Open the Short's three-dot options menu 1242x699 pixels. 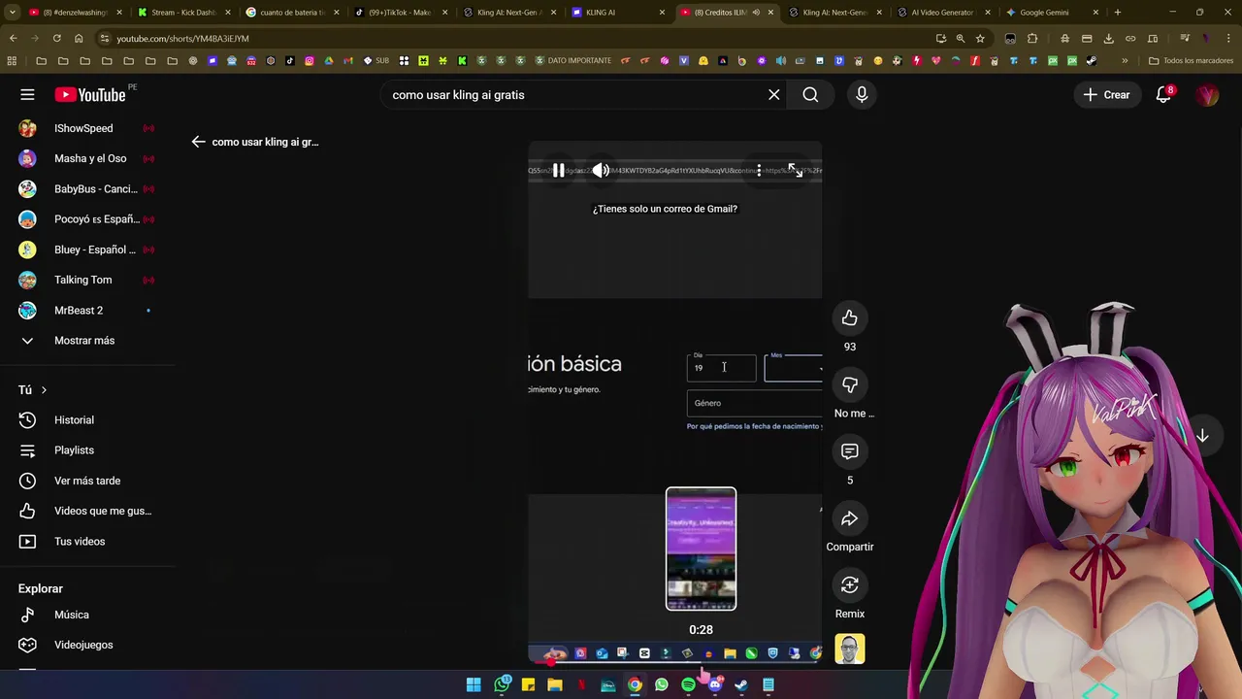pos(759,170)
